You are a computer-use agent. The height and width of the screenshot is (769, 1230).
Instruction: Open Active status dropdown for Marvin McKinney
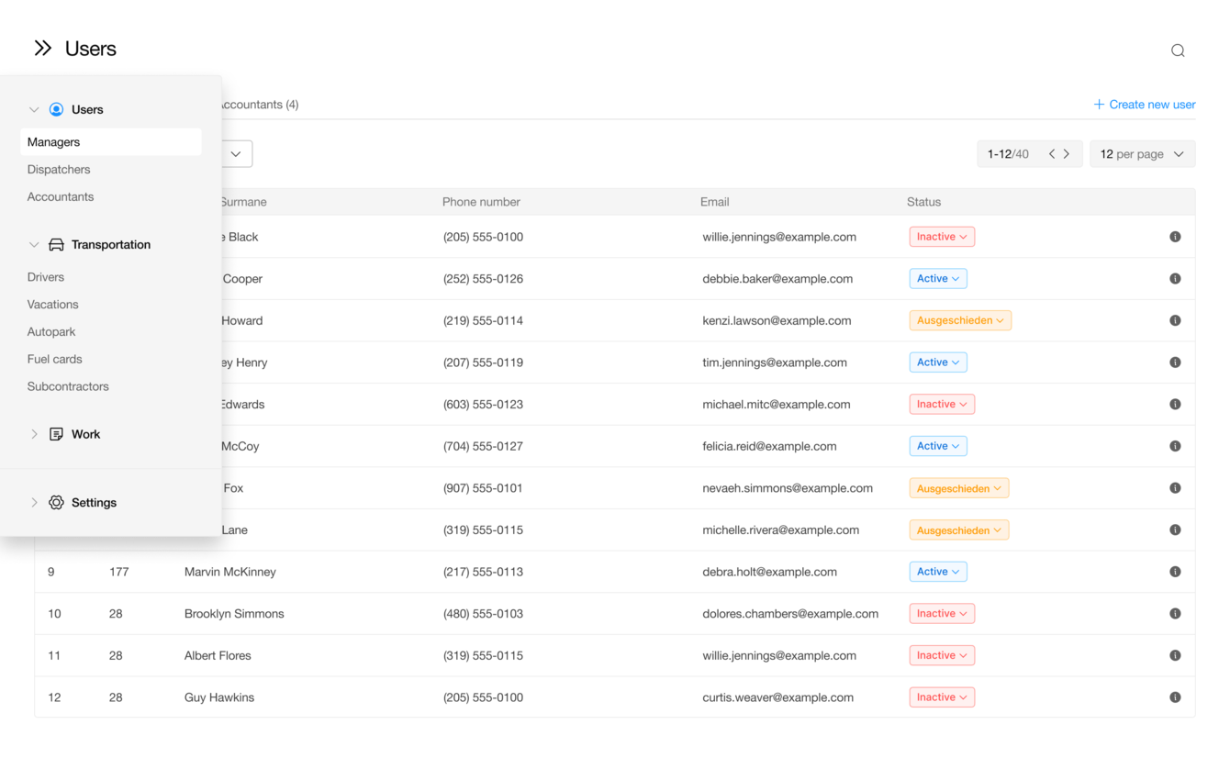pos(937,572)
